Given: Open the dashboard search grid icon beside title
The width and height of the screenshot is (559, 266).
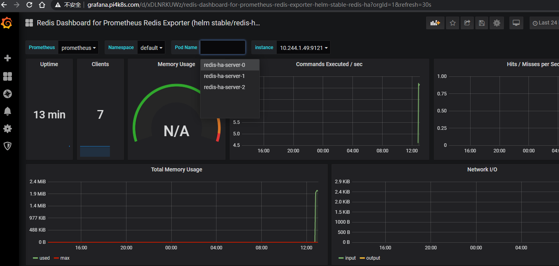Looking at the screenshot, I should pos(29,23).
